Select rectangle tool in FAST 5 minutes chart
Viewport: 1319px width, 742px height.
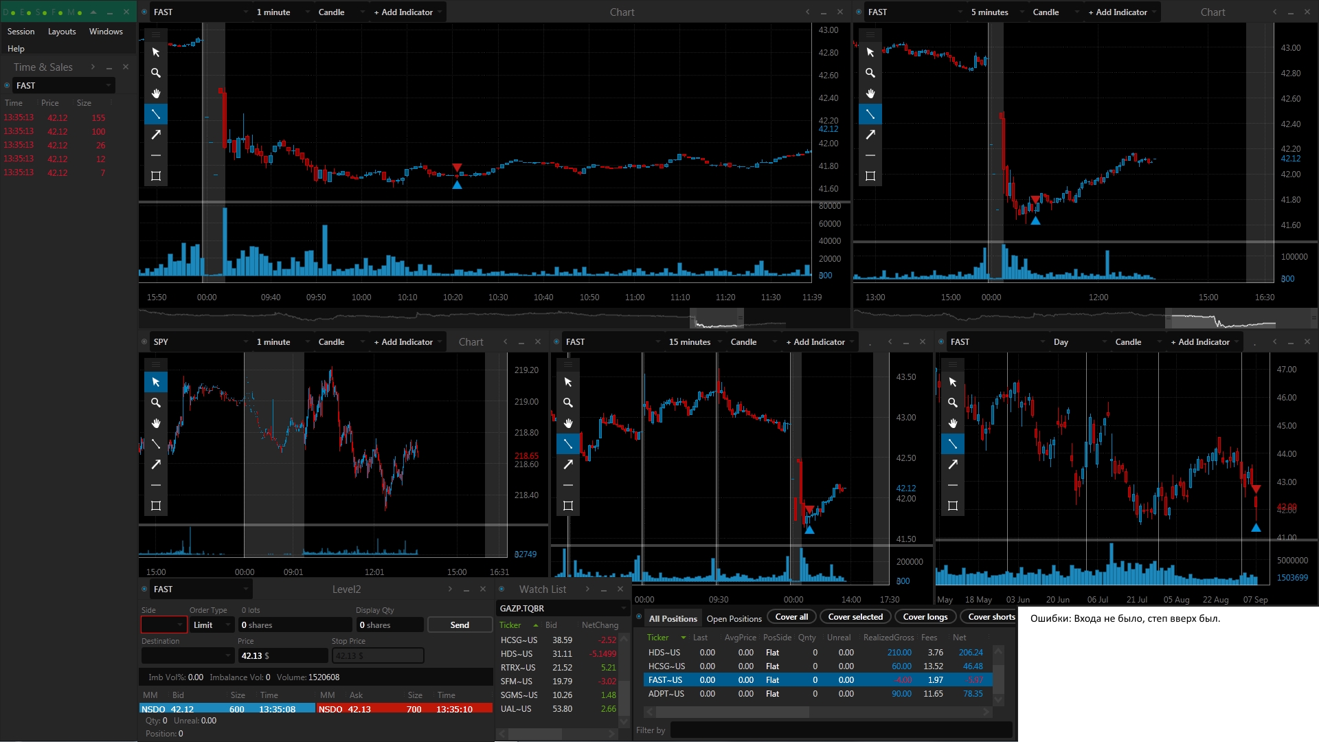pyautogui.click(x=870, y=176)
